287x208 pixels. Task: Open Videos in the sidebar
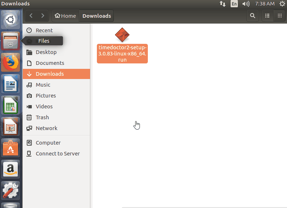coord(56,107)
